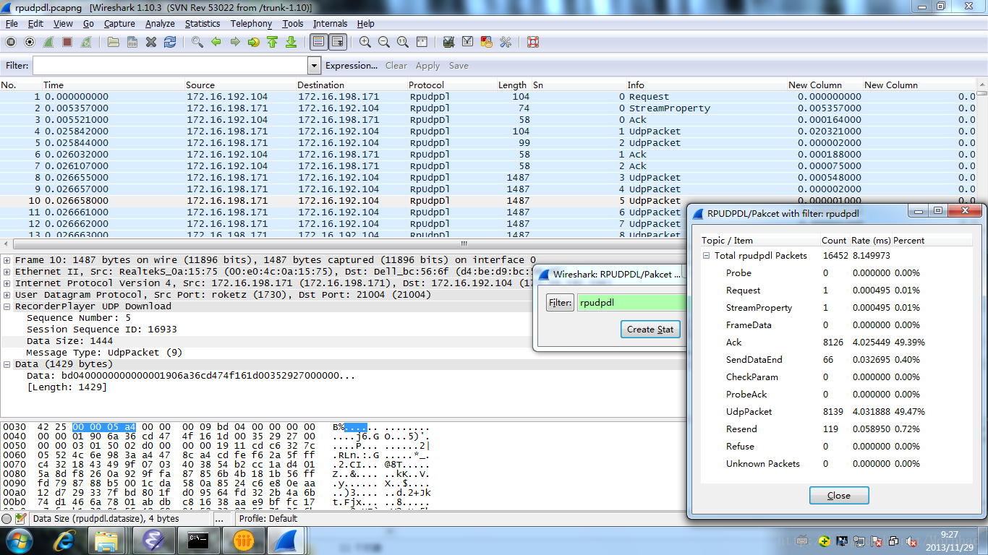Image resolution: width=988 pixels, height=555 pixels.
Task: Start a new live capture
Action: tap(48, 42)
